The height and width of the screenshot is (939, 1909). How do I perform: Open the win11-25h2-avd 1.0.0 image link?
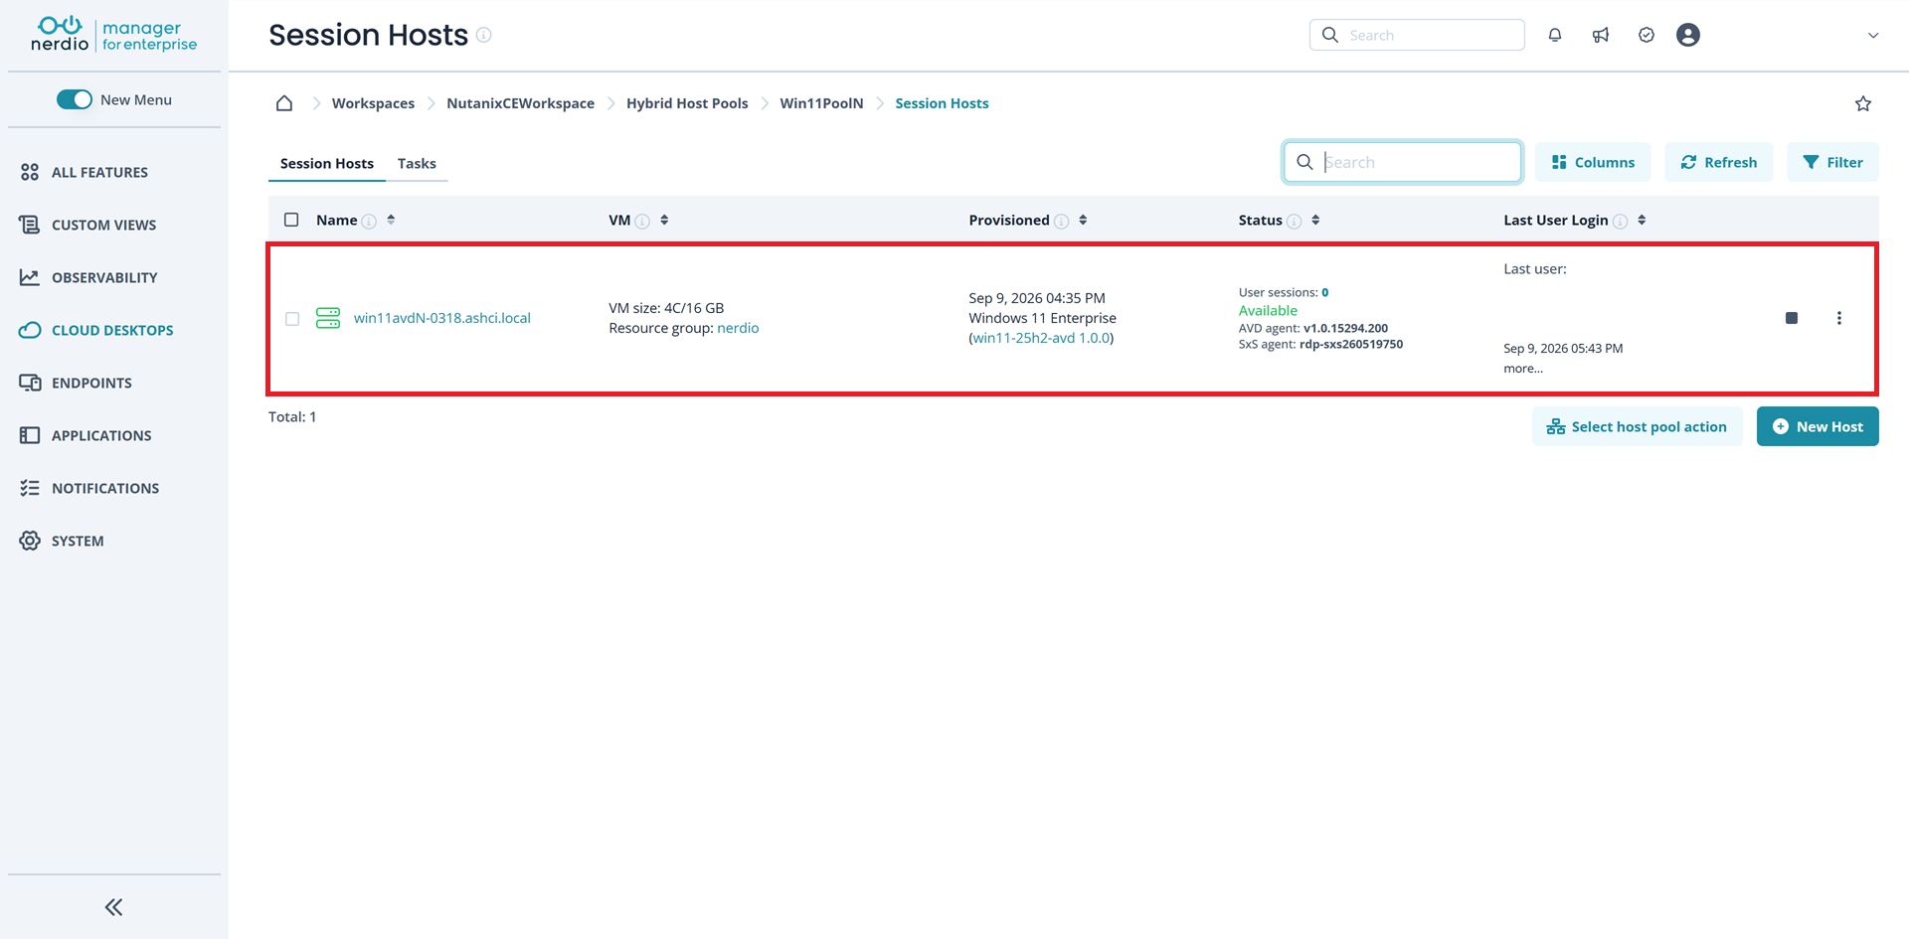[1041, 338]
